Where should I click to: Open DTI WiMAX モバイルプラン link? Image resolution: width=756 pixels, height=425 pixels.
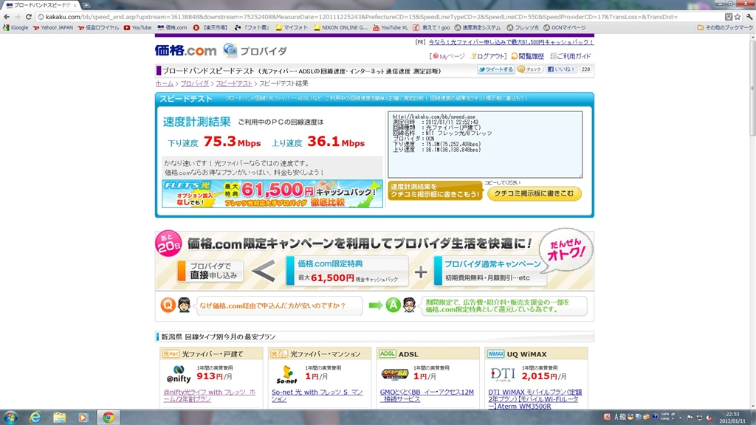click(x=535, y=399)
